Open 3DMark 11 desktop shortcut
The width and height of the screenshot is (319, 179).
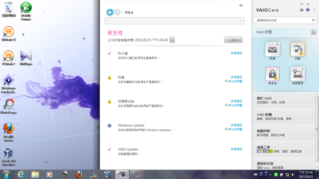8,34
